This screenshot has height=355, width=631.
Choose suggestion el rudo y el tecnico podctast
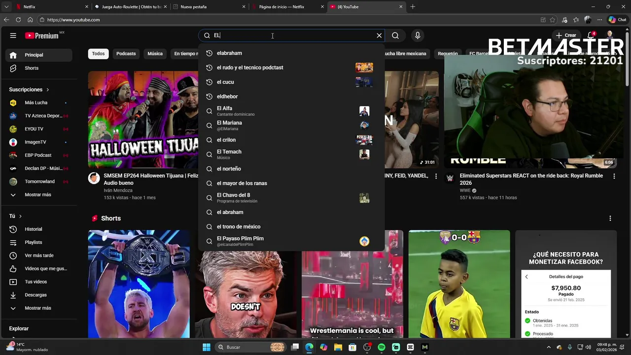291,68
